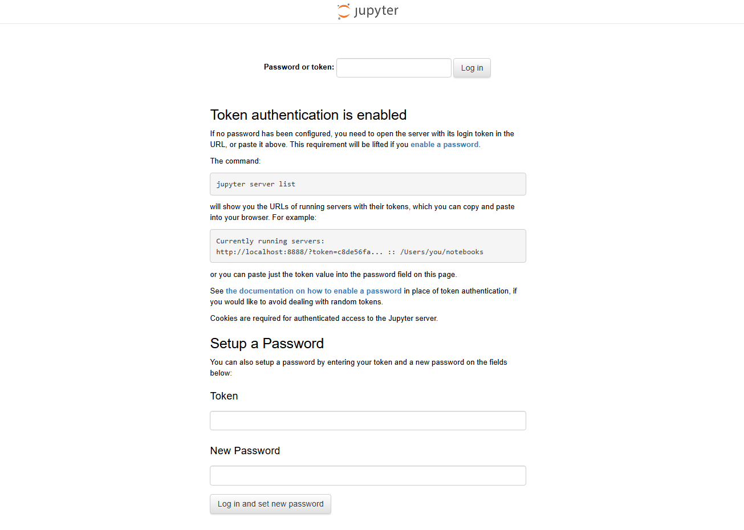Click the 'New Password' field label
Viewport: 744px width, 530px height.
(245, 451)
